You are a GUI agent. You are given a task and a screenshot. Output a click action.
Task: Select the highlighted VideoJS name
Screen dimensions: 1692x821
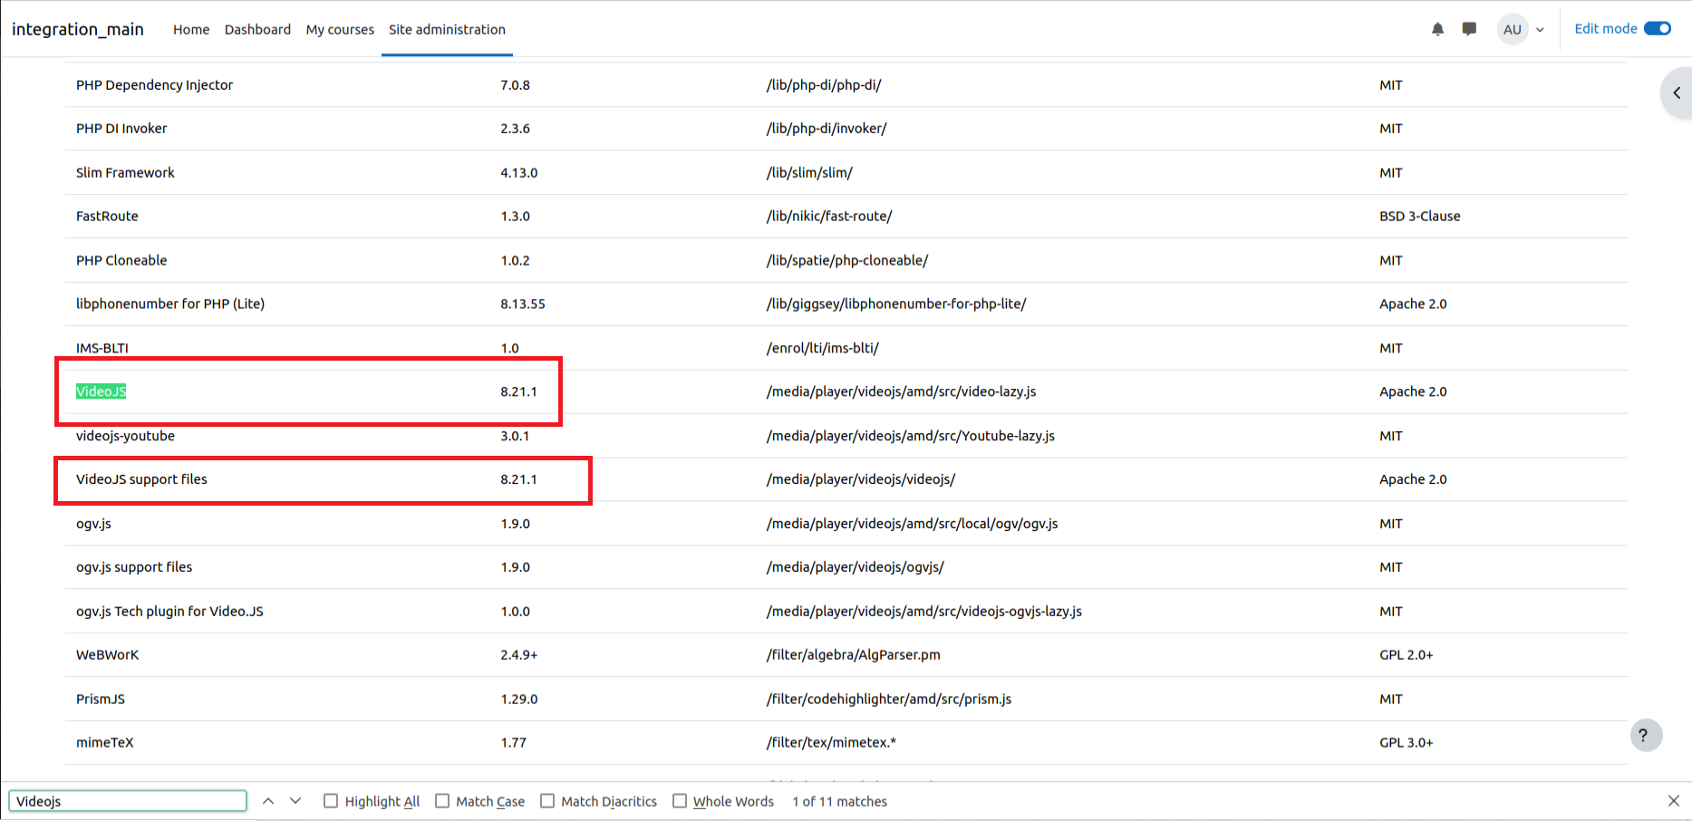[x=101, y=391]
